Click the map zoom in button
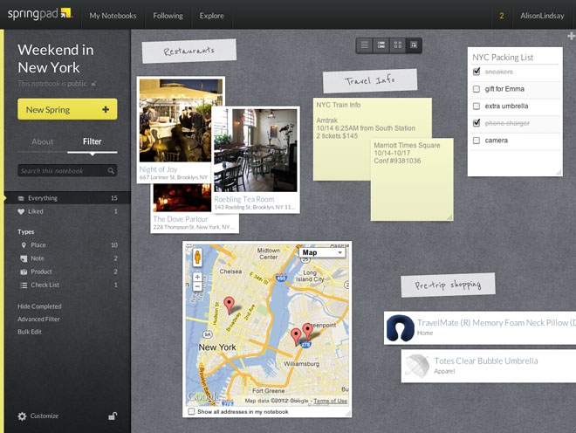 (x=197, y=277)
